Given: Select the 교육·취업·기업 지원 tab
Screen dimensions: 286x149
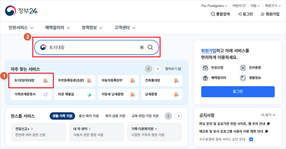Looking at the screenshot, I should [145, 116].
